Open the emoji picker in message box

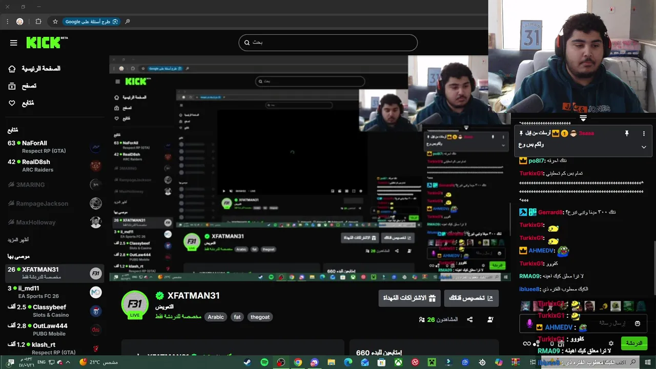[637, 323]
